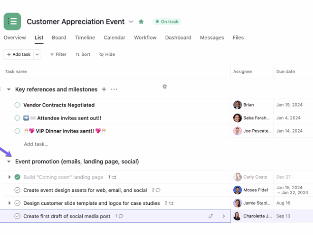The image size is (313, 235).
Task: Click due date Jan 4, 2024
Action: click(x=288, y=118)
